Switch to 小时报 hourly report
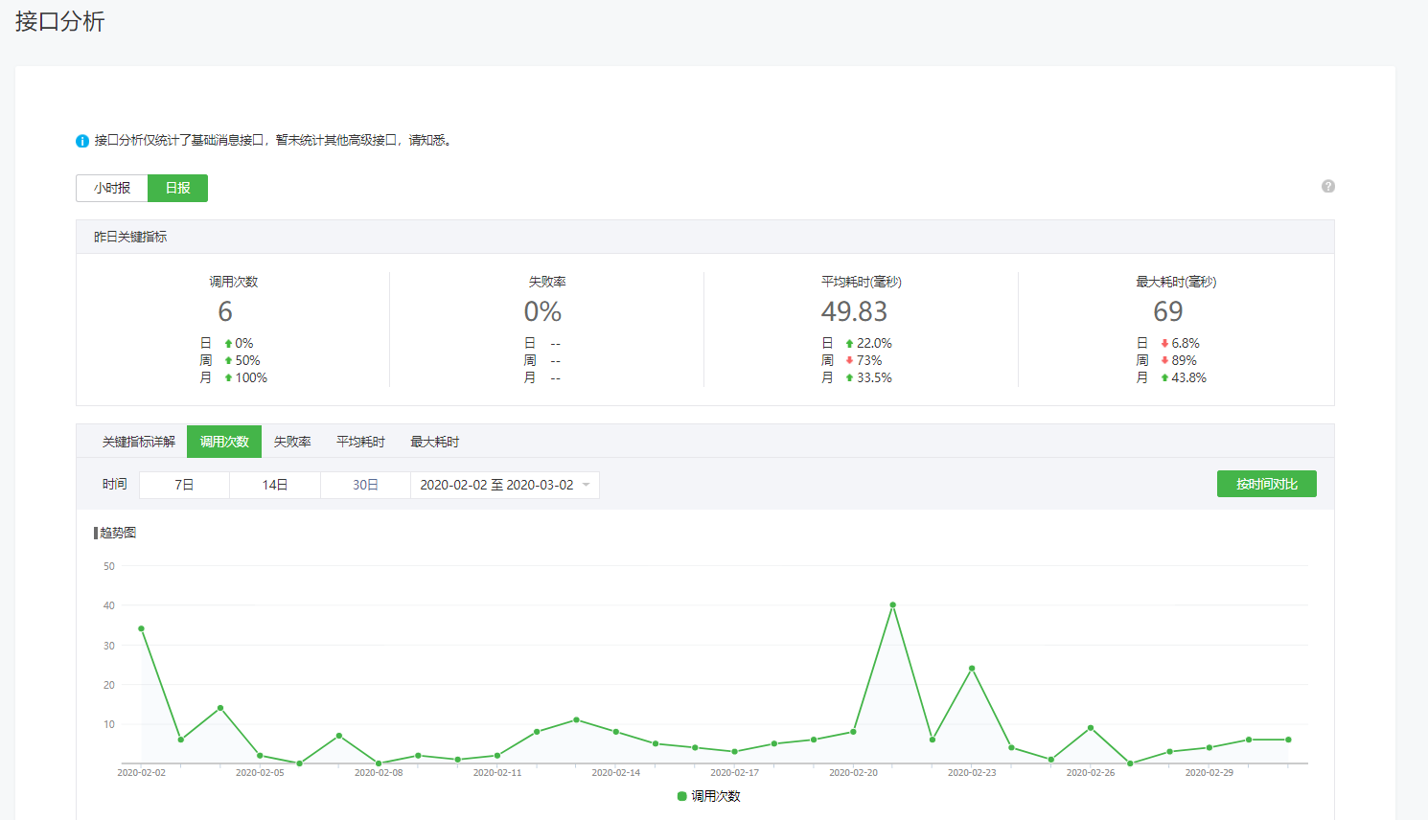Viewport: 1428px width, 820px height. 112,188
